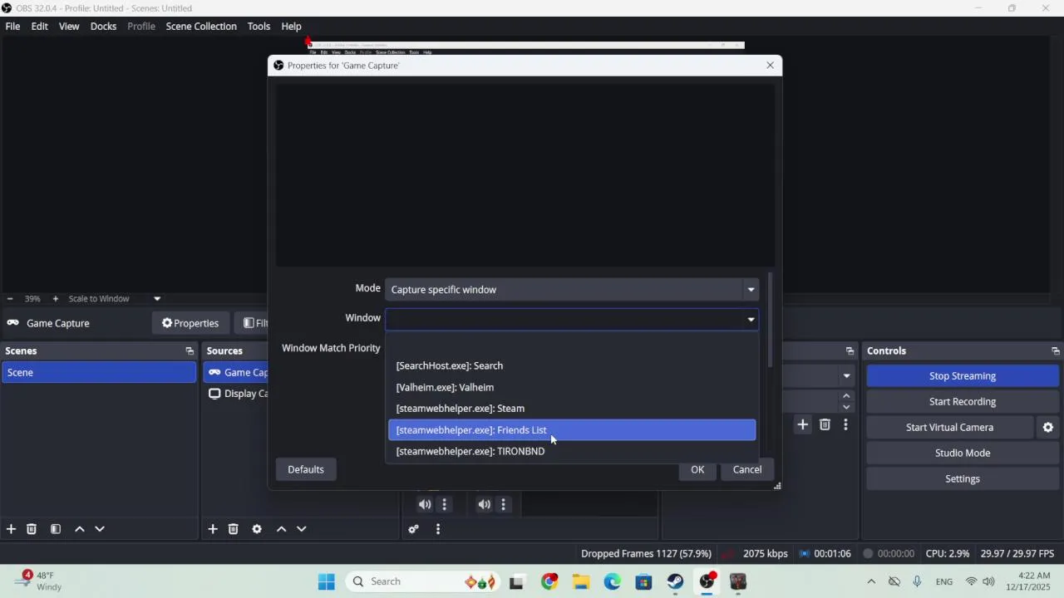Select [steamwebhelper.exe]: Friends List window option
This screenshot has width=1064, height=598.
[572, 429]
